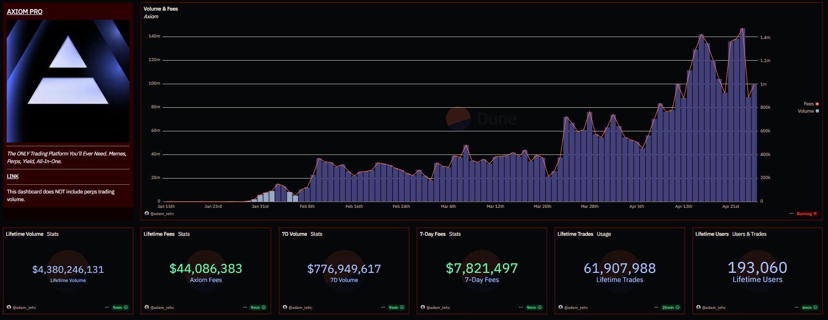Open author avatar on Lifetime Volume card
Viewport: 828px width, 320px height.
[x=9, y=307]
